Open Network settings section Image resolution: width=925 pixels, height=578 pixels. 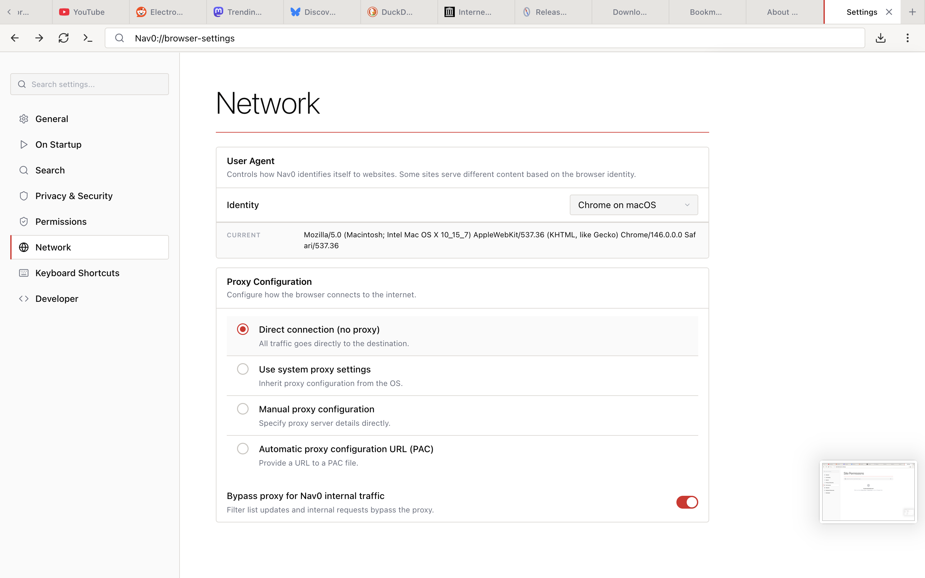tap(89, 247)
